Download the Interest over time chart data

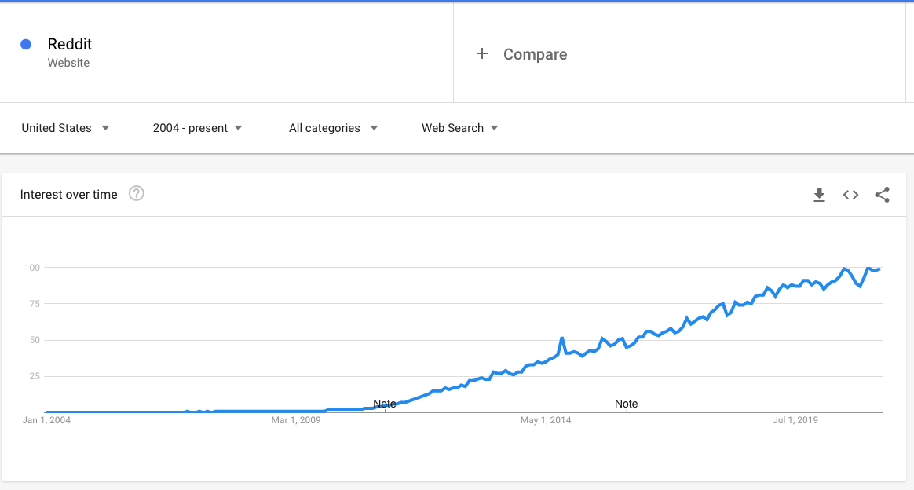pos(819,195)
